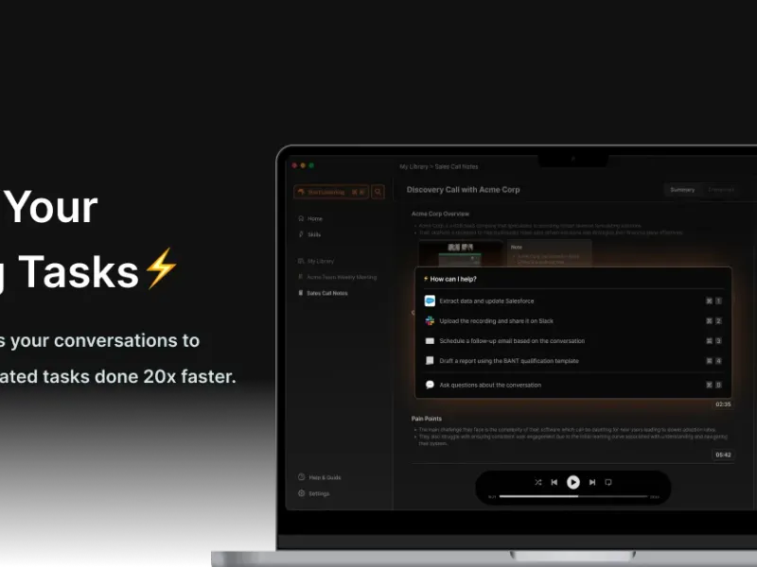
Task: Click the chat bubble icon on Ask questions action
Action: tap(430, 386)
